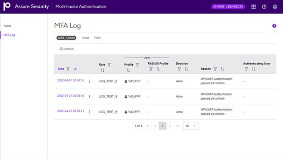
Task: Open the user account icon
Action: click(x=275, y=7)
